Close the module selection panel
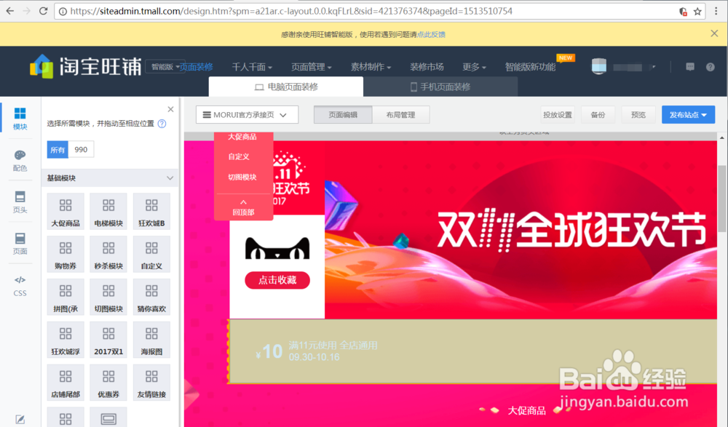Viewport: 728px width, 427px height. 170,109
